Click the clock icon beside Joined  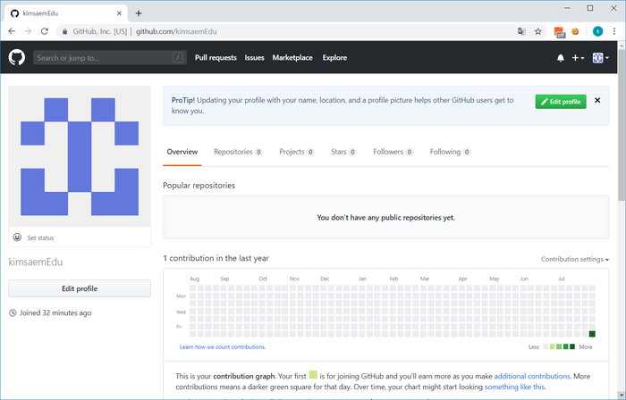[x=13, y=312]
